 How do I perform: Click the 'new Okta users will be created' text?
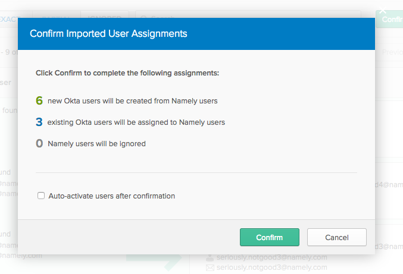coord(132,101)
